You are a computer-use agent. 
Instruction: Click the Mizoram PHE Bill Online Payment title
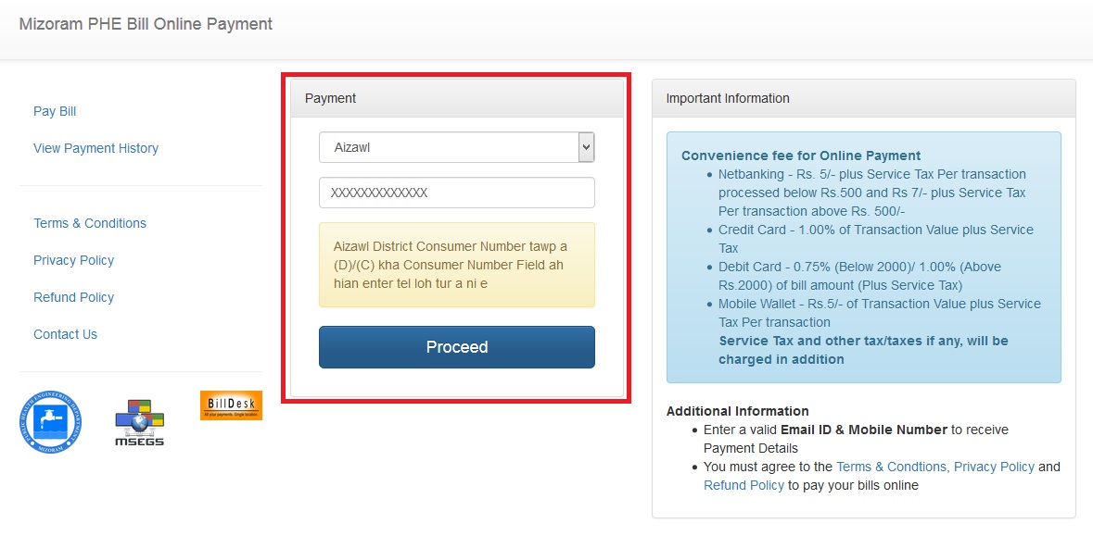pyautogui.click(x=146, y=24)
